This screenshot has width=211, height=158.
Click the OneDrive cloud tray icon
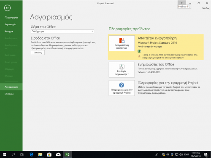tap(168, 155)
